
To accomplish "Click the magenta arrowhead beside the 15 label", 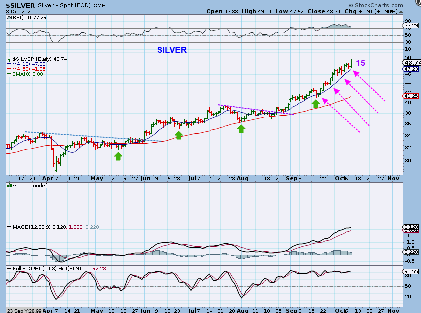I will [355, 73].
